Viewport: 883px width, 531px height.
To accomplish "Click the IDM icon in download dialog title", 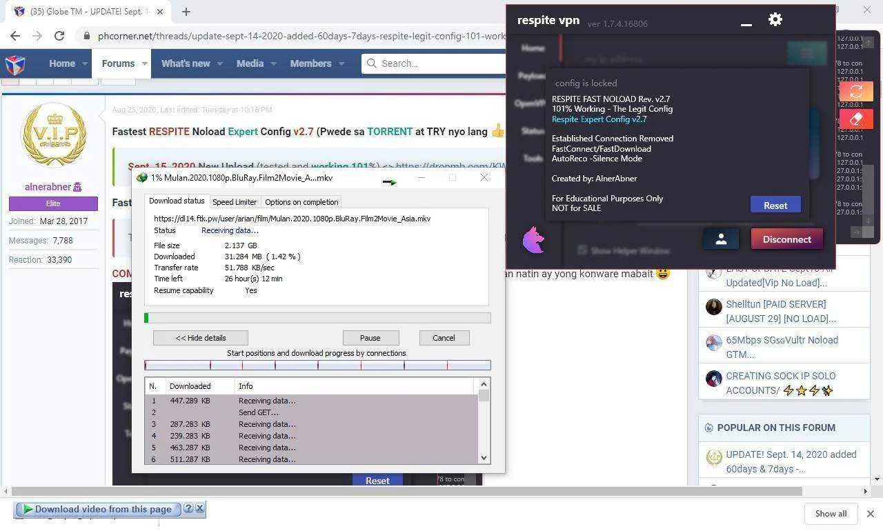I will 142,178.
